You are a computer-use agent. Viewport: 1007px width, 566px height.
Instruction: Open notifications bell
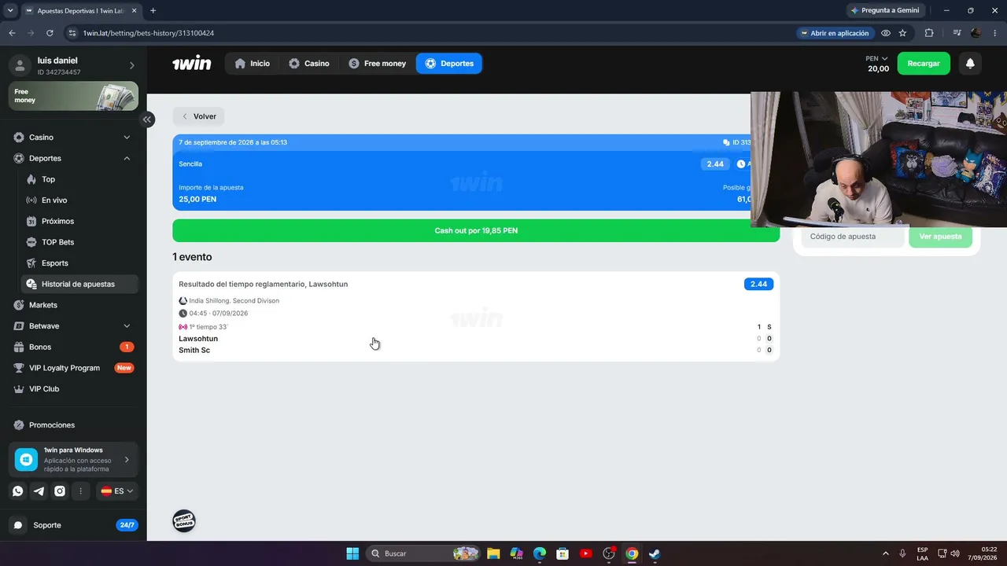click(x=970, y=64)
